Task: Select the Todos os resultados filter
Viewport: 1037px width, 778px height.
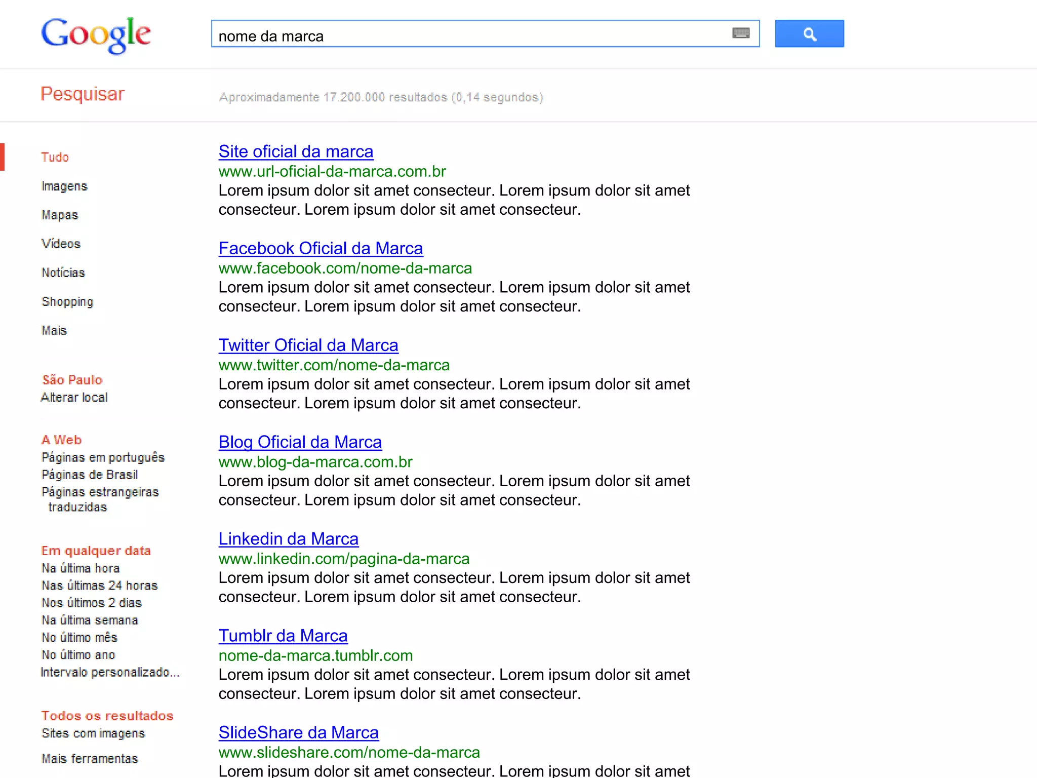Action: coord(107,716)
